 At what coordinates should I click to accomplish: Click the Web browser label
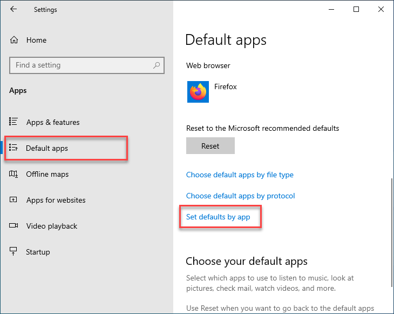[x=208, y=66]
